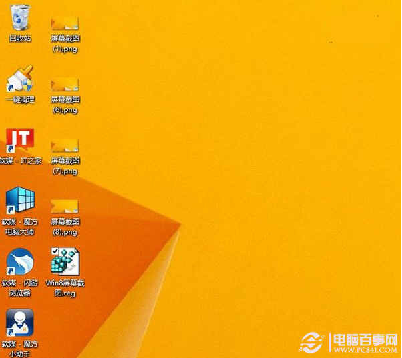This screenshot has width=402, height=358.
Task: Select the 一键清理 broom shortcut icon
Action: tap(20, 78)
